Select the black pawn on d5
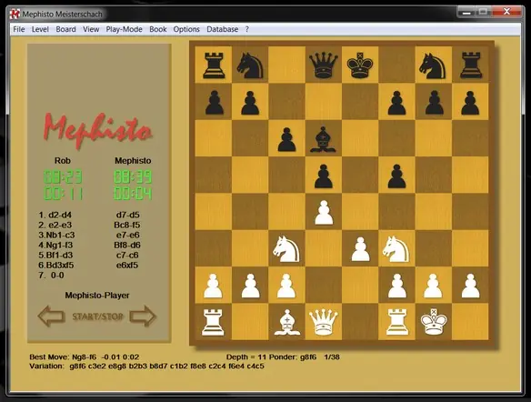The width and height of the screenshot is (531, 402). tap(324, 176)
